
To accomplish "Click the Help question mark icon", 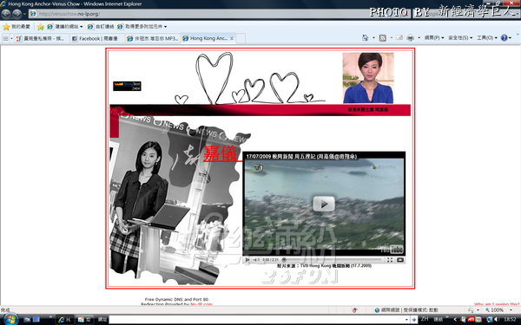I will tap(504, 38).
